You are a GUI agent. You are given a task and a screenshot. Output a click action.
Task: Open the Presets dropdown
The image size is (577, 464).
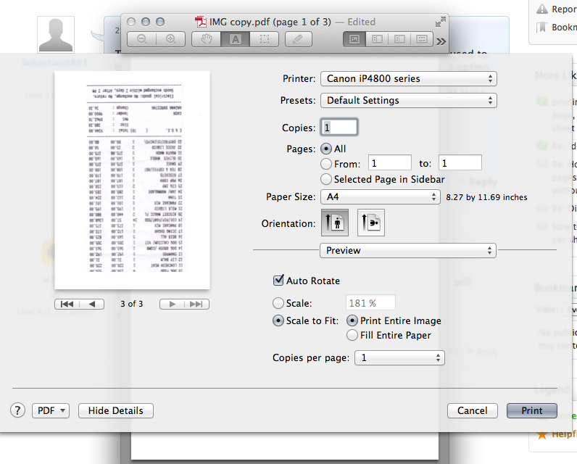[408, 101]
